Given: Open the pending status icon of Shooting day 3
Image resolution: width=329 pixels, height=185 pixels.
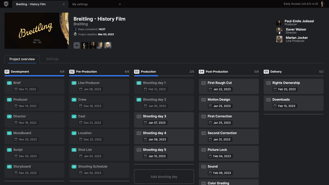Looking at the screenshot, I should click(139, 116).
